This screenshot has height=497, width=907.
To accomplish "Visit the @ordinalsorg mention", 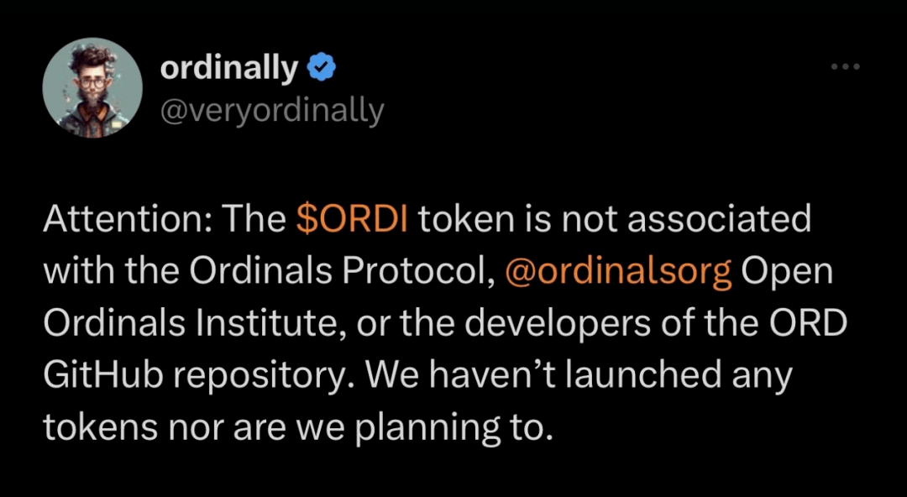I will pos(619,273).
